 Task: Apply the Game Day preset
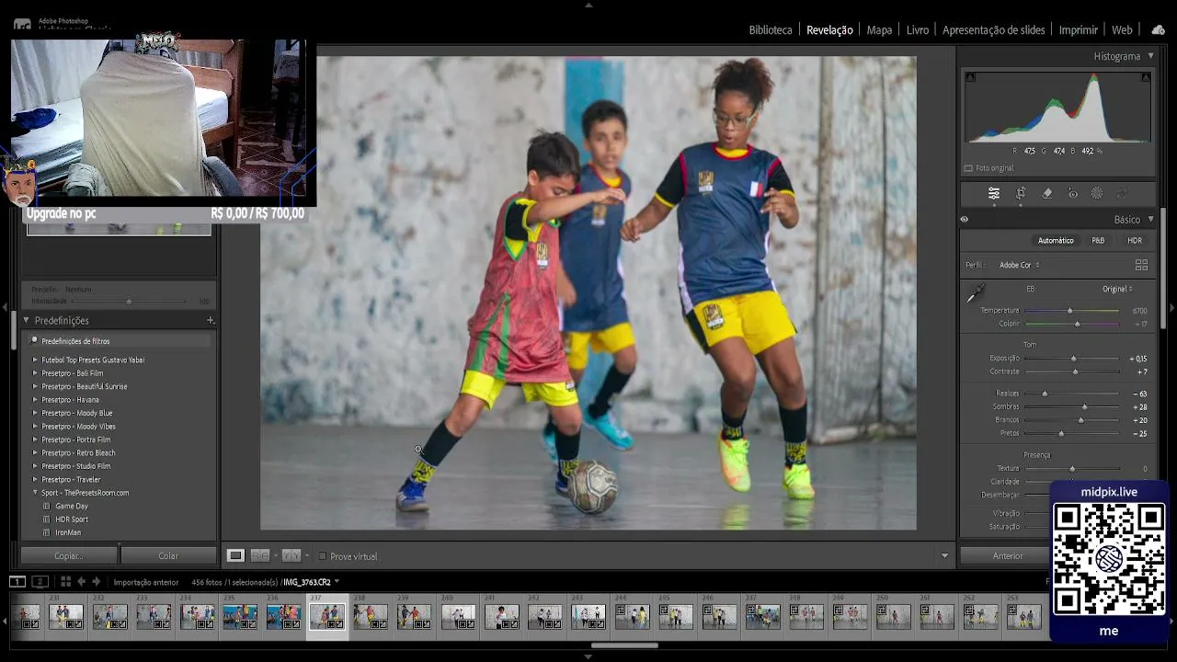pyautogui.click(x=72, y=506)
